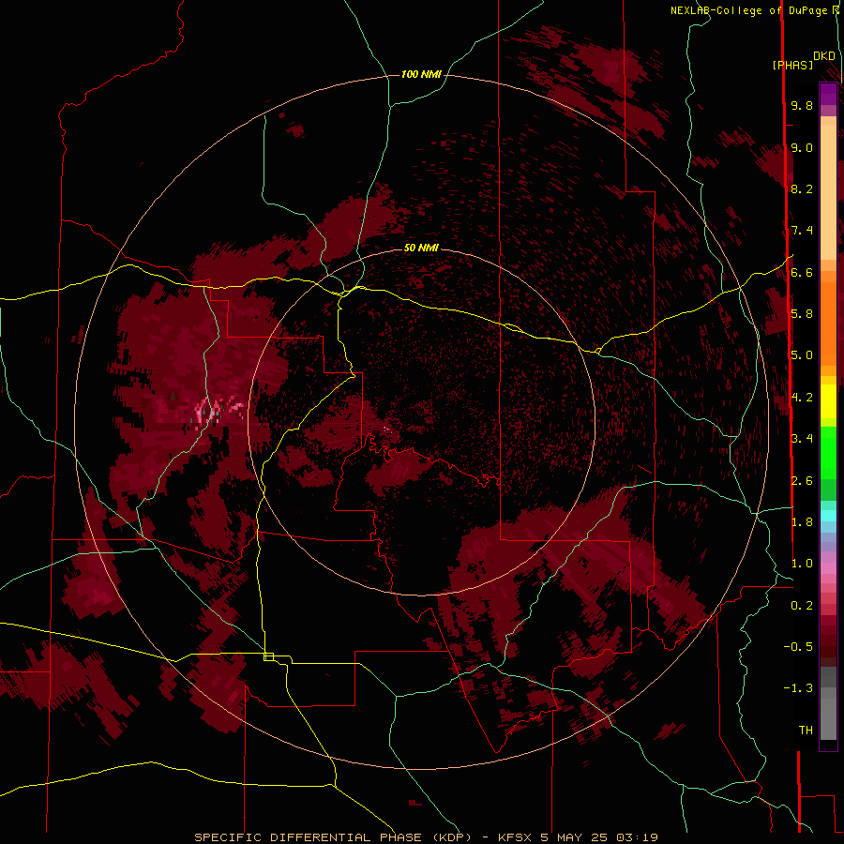Click the 7.4 scale value

tap(802, 231)
